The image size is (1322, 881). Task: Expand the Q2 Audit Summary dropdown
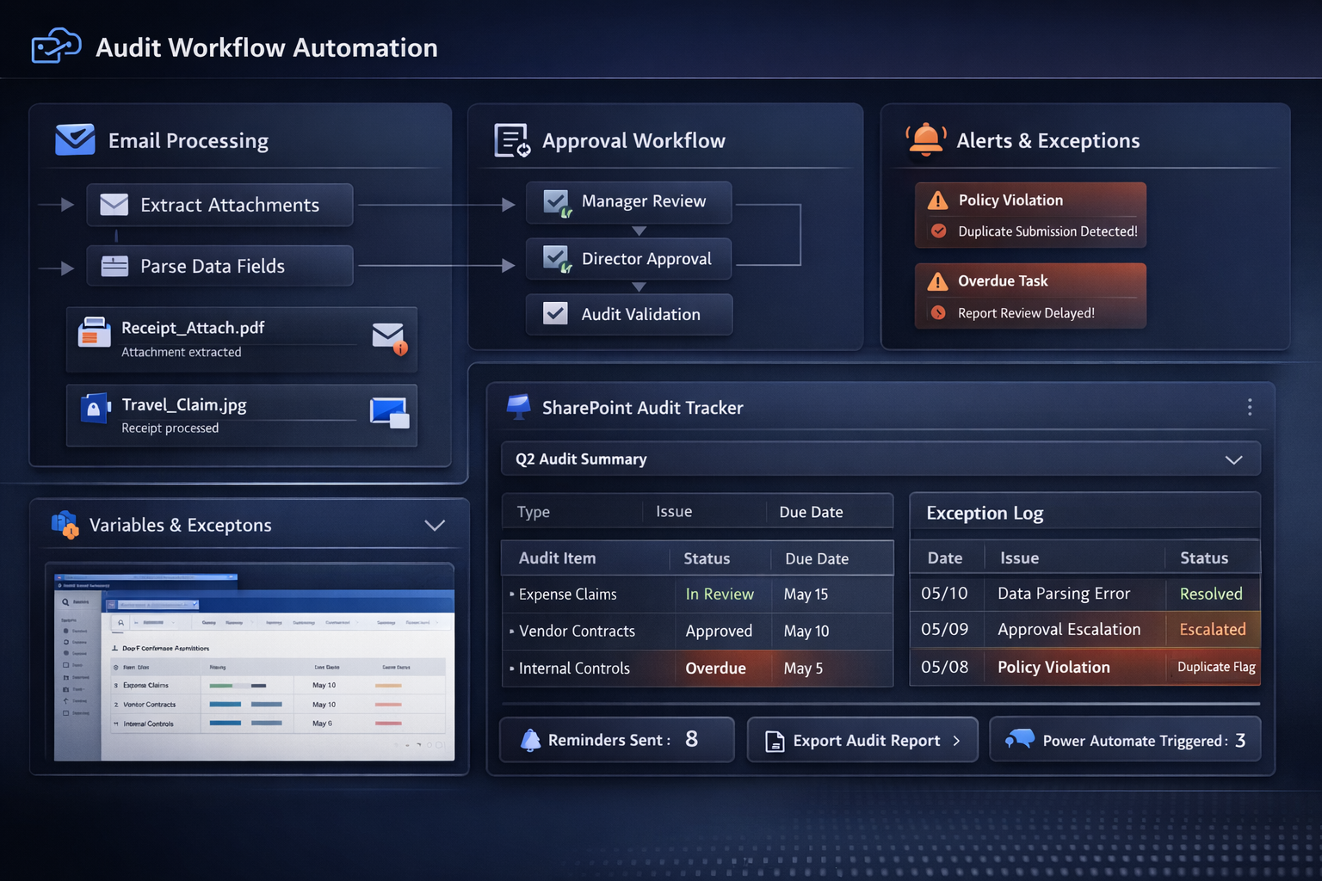(1233, 459)
